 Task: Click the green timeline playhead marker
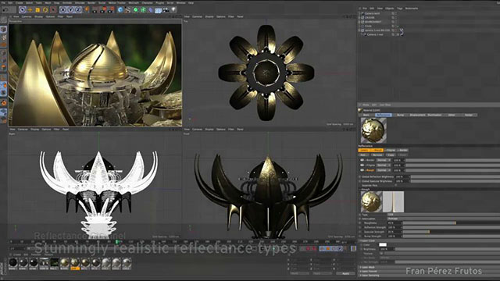point(117,242)
